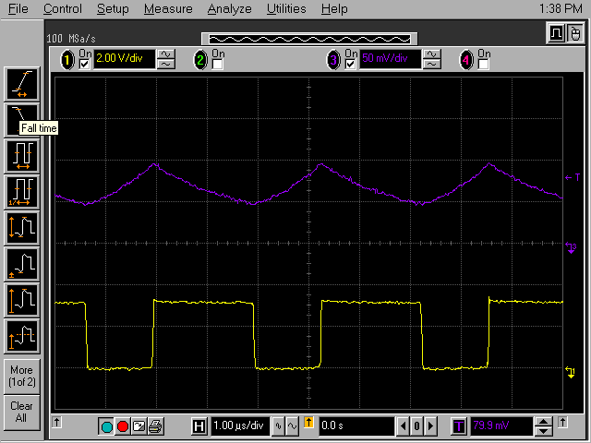Click the Period measurement icon
Viewport: 591px width, 443px height.
pyautogui.click(x=21, y=154)
